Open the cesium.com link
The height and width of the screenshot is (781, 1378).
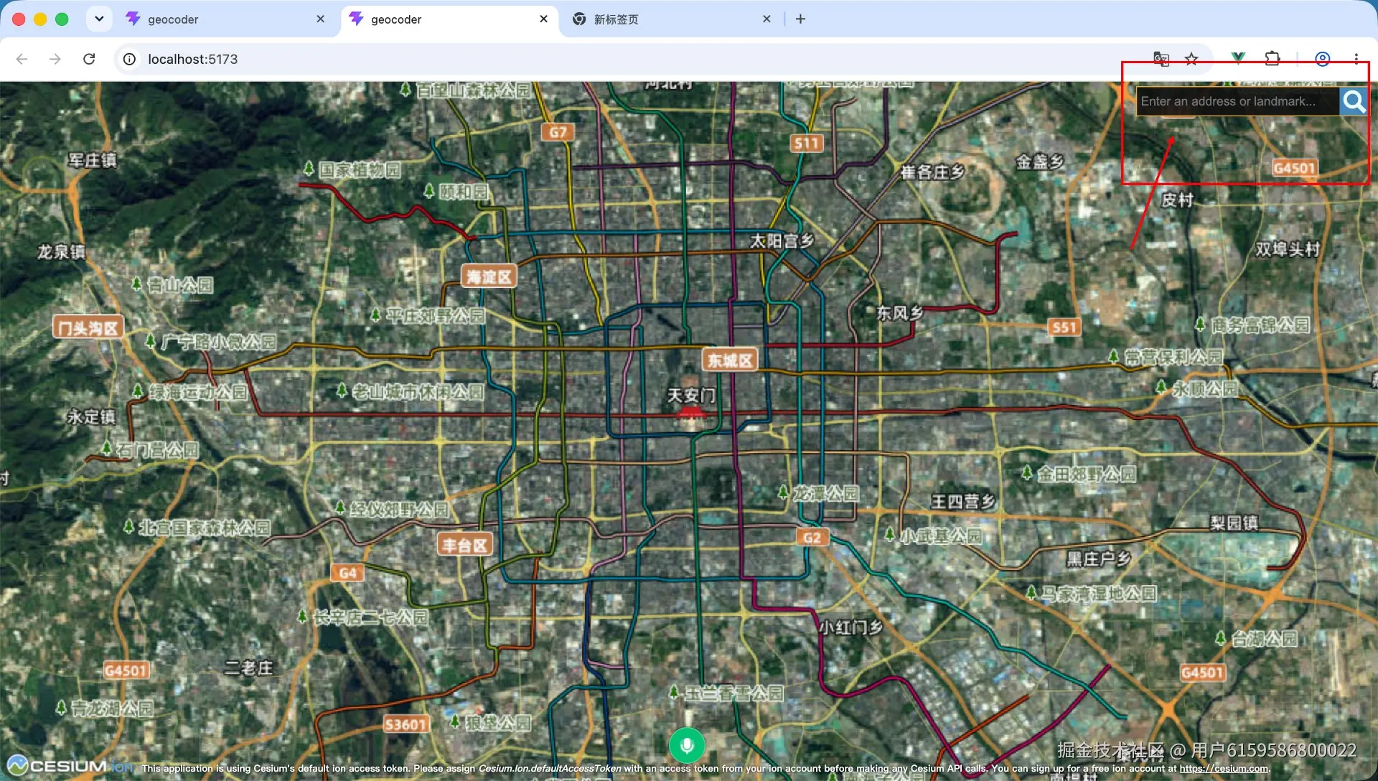pos(1224,769)
